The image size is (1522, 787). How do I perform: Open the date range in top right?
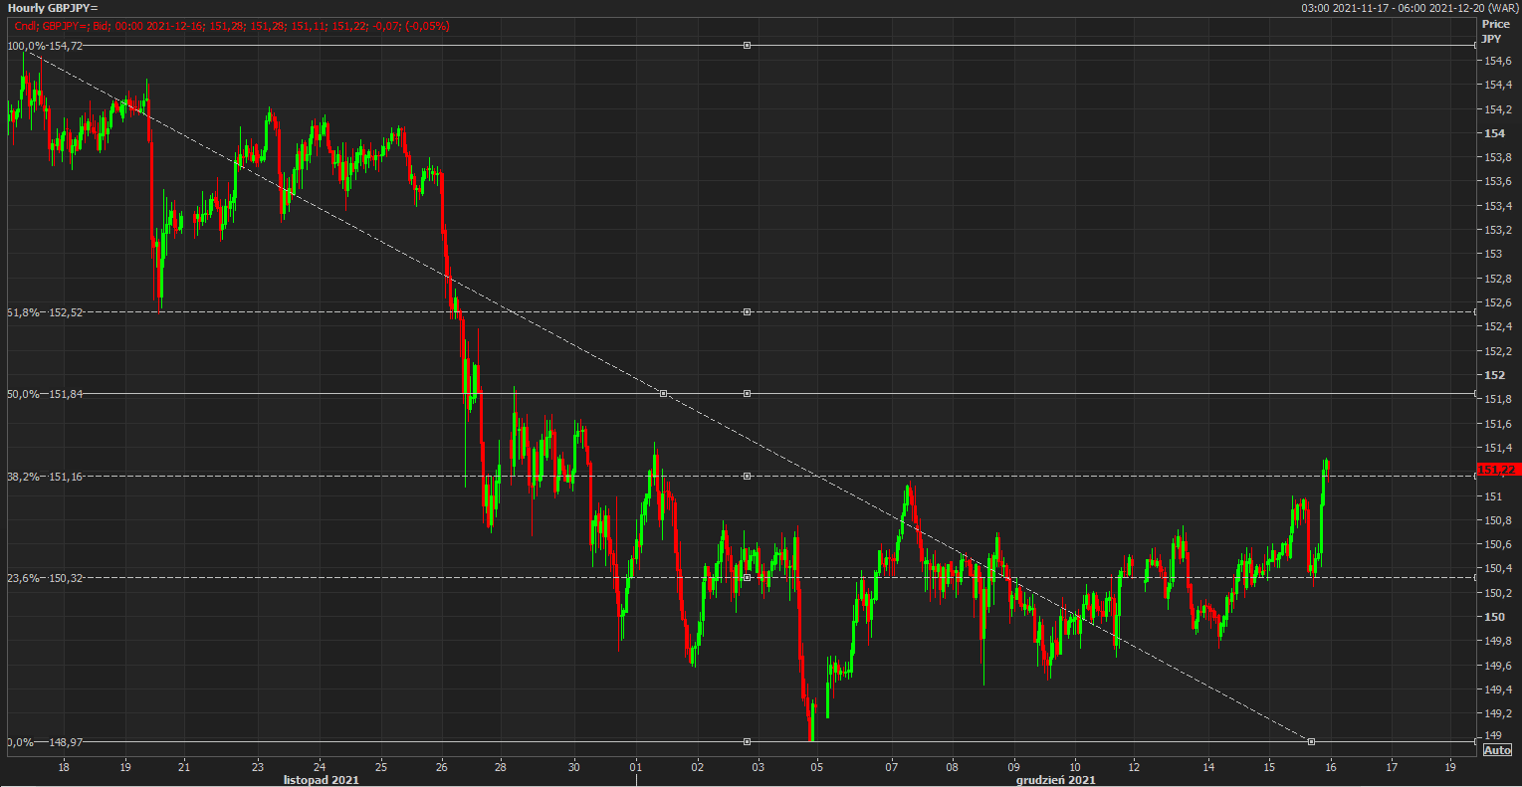tap(1408, 8)
